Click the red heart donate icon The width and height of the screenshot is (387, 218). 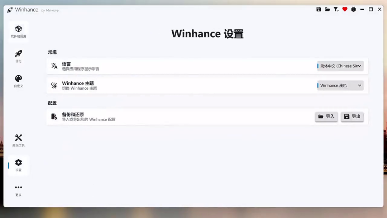pyautogui.click(x=345, y=9)
